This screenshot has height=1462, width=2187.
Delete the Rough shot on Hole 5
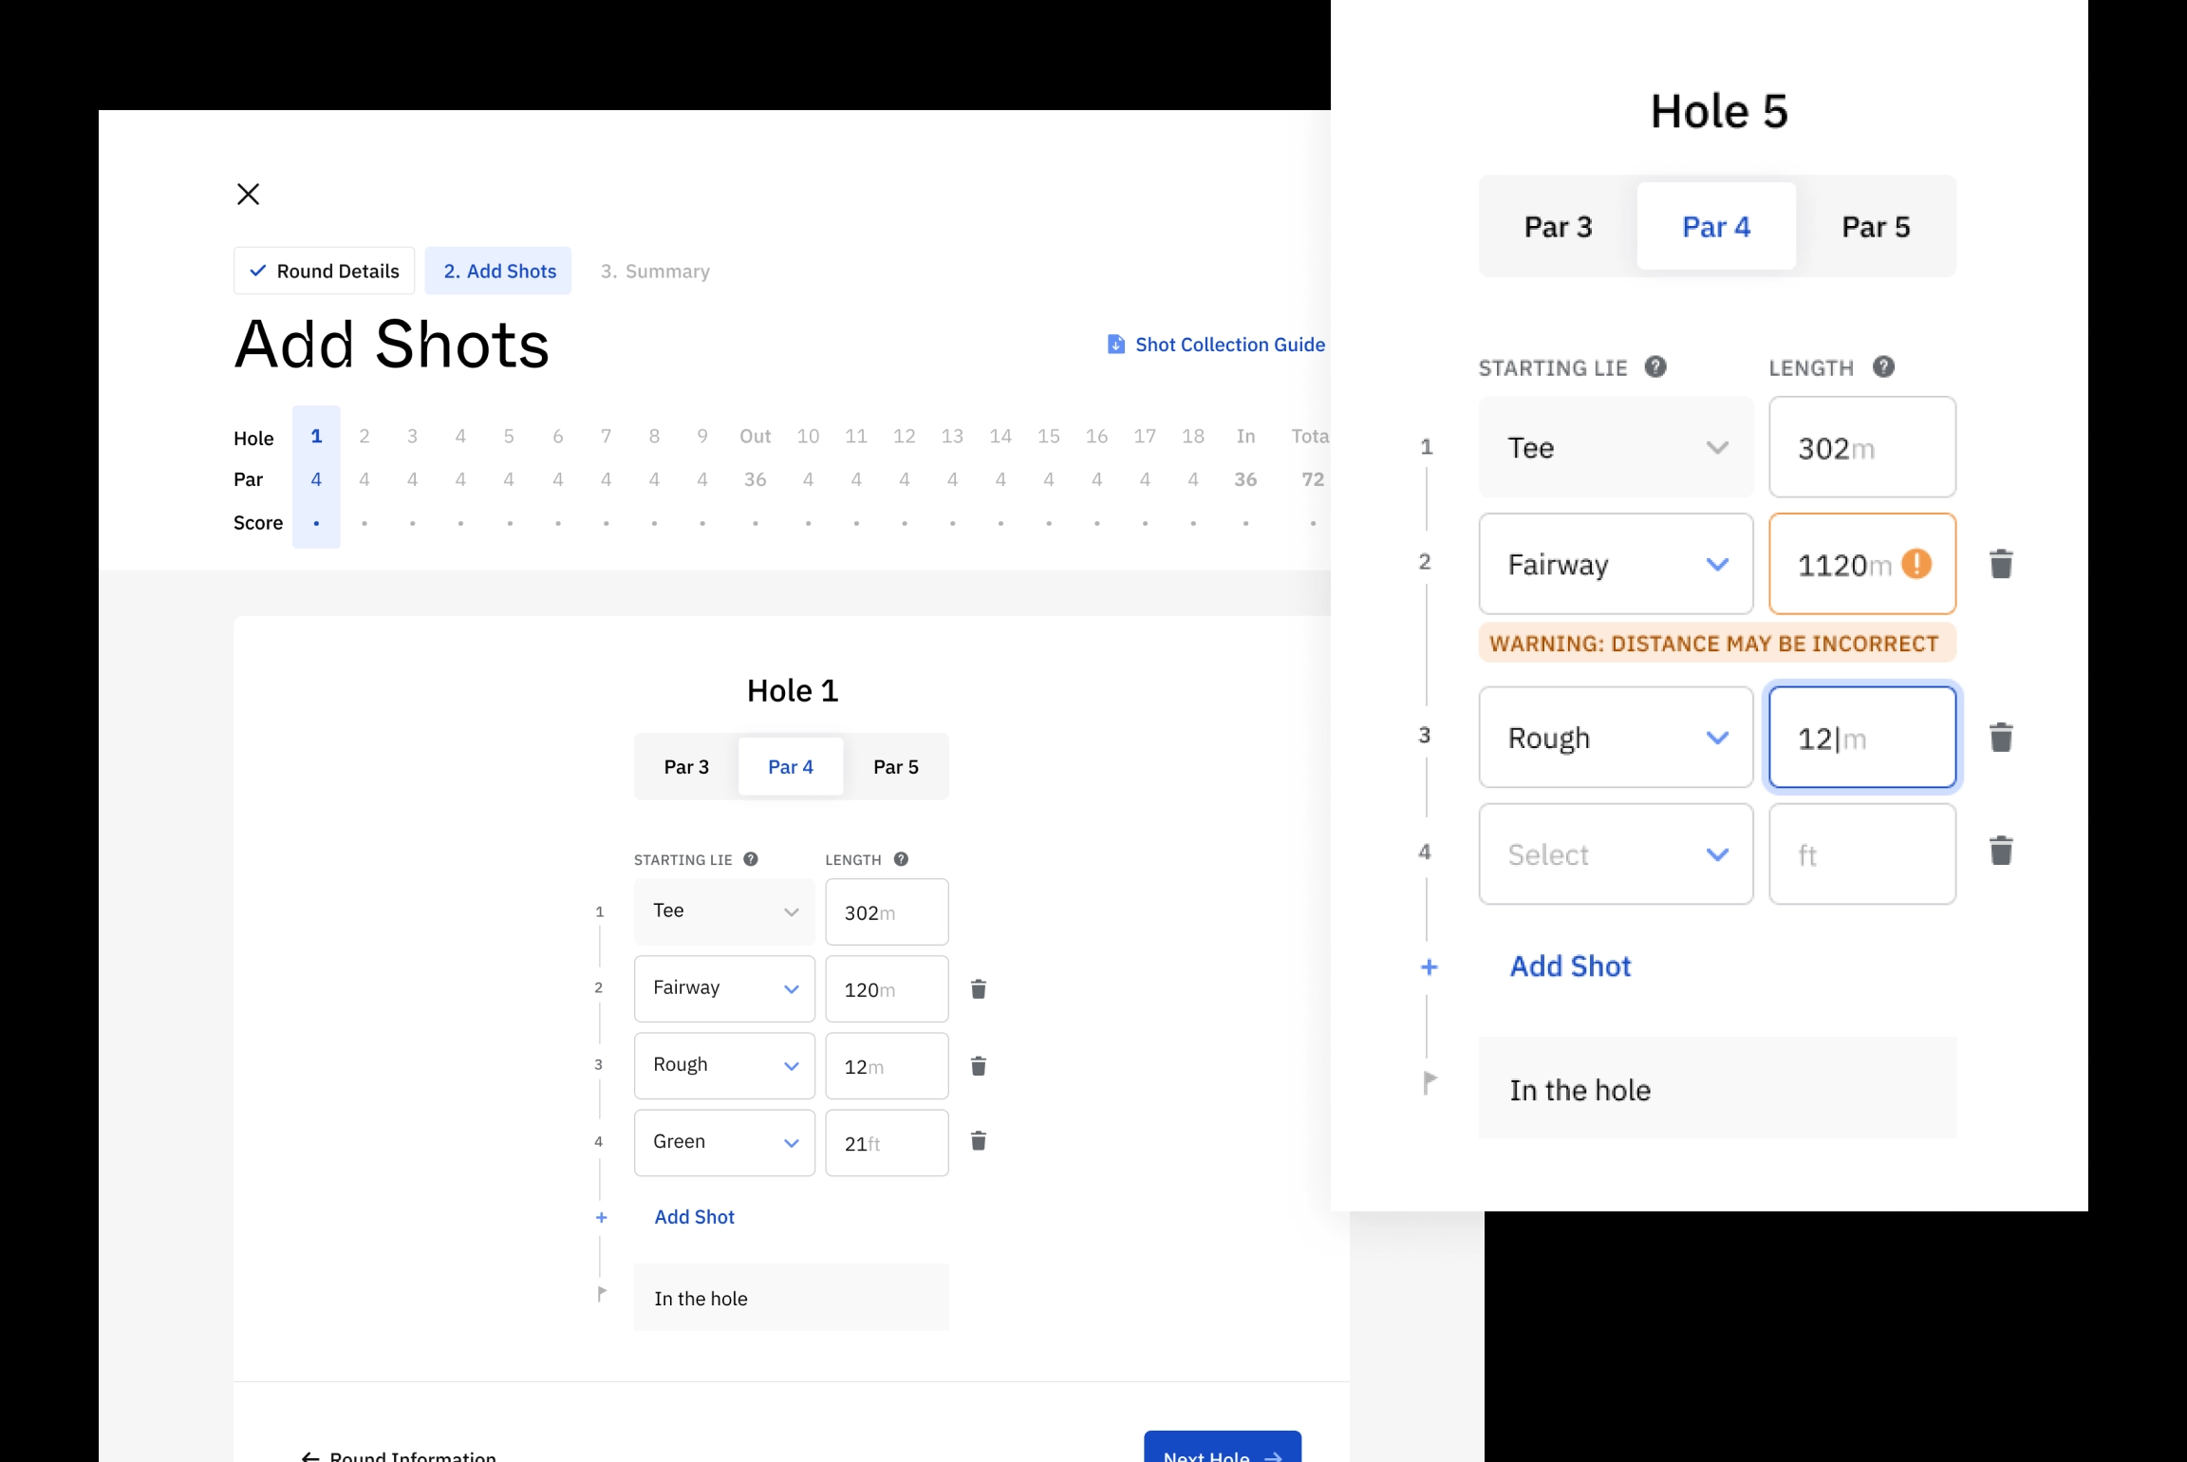[x=2003, y=737]
